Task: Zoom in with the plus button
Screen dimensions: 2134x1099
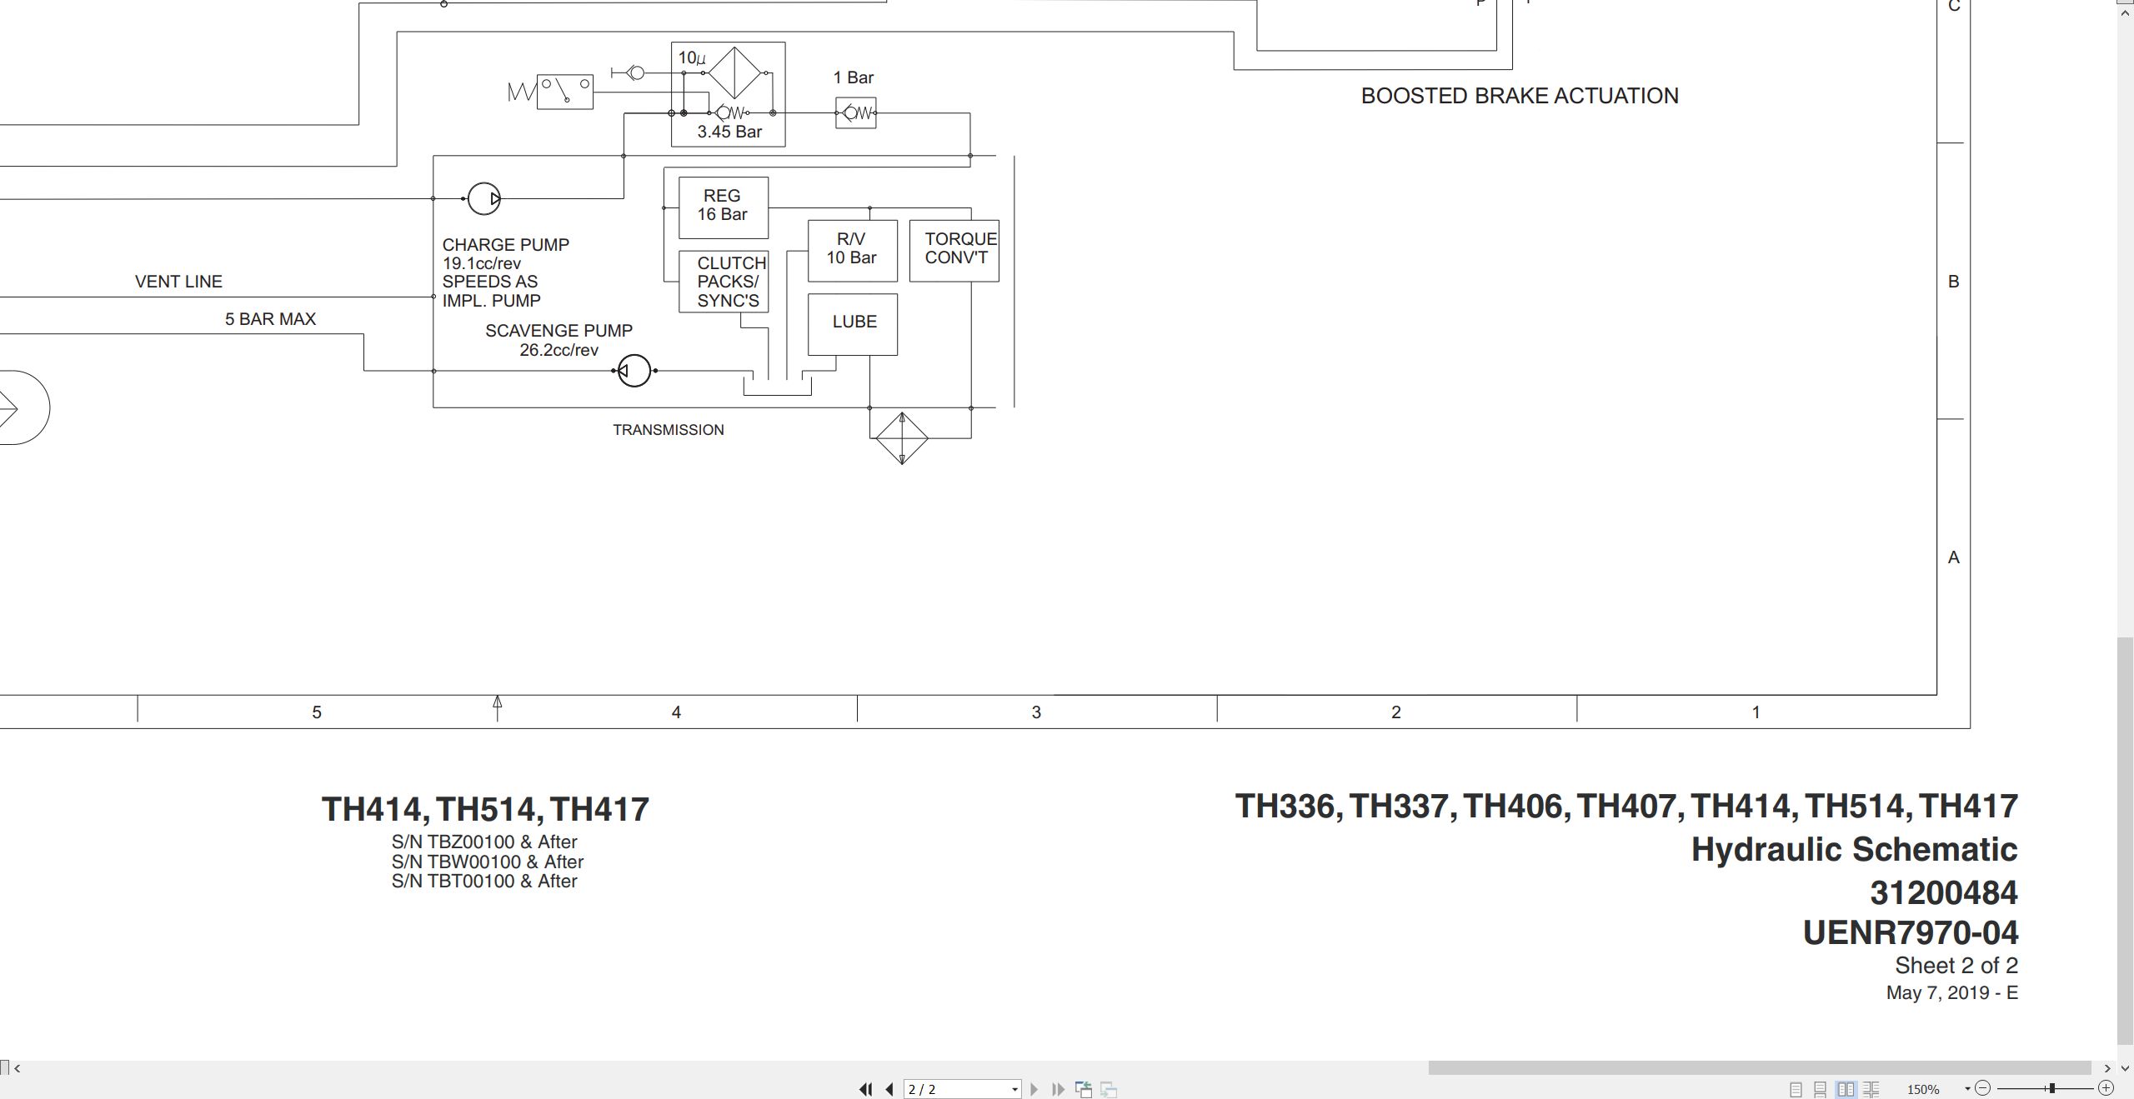Action: [2106, 1088]
